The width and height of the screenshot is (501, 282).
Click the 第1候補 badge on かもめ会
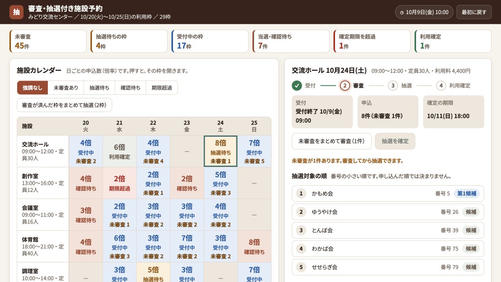pyautogui.click(x=467, y=193)
